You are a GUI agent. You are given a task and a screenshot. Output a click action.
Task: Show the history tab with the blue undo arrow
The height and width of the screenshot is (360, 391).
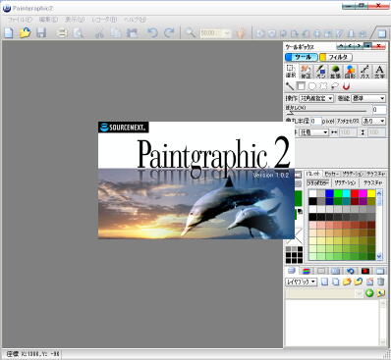(351, 271)
